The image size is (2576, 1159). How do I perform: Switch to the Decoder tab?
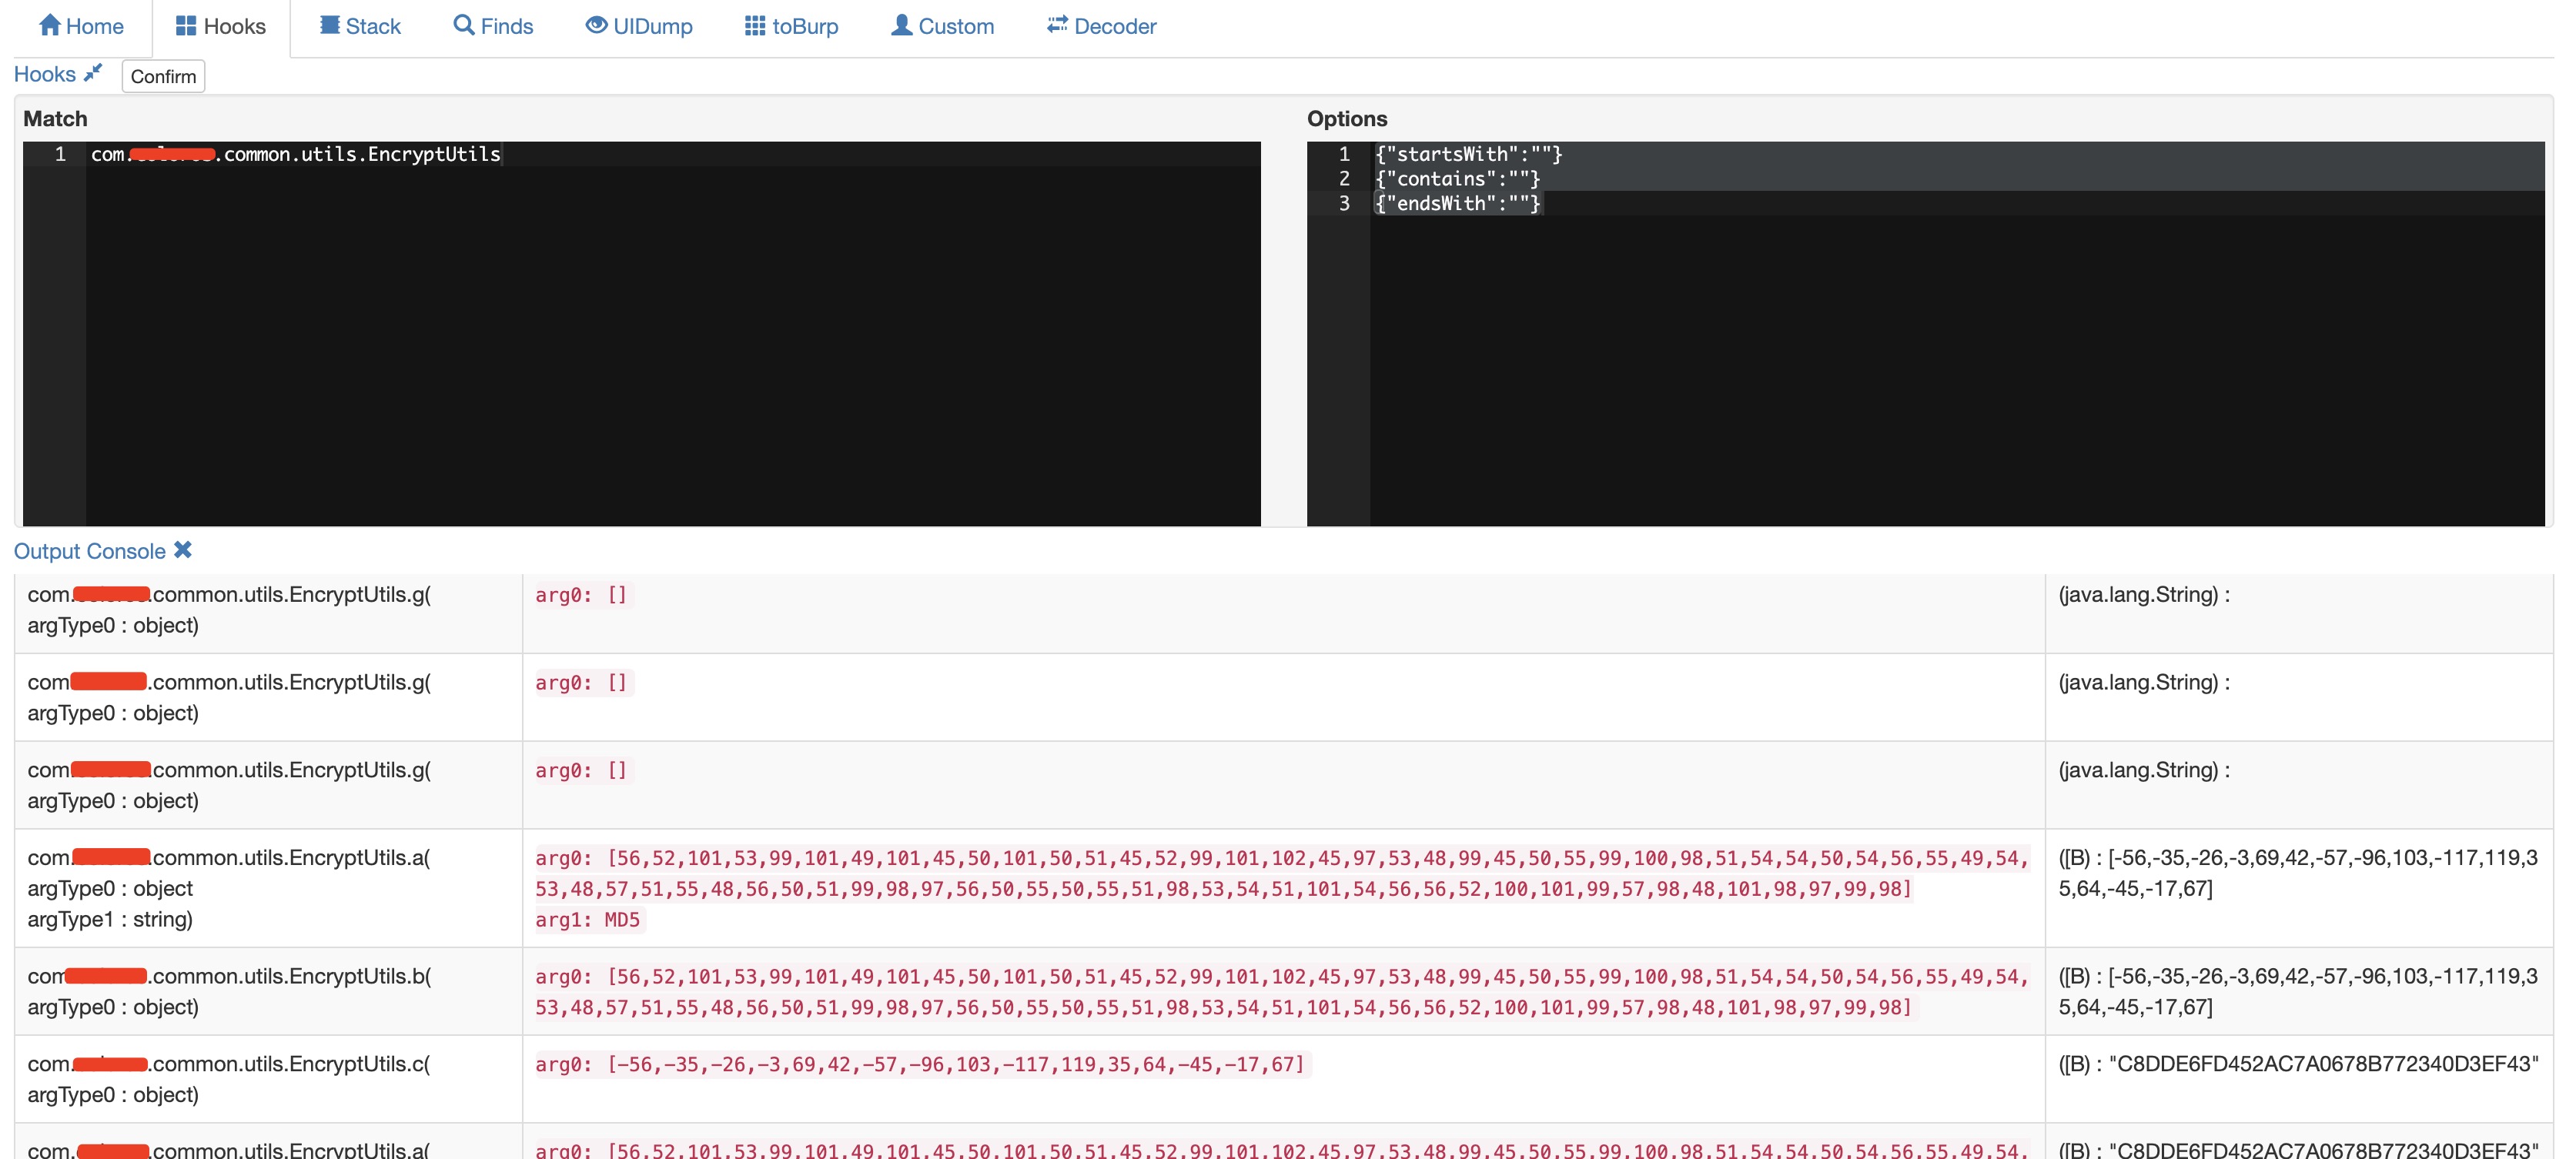[x=1101, y=26]
